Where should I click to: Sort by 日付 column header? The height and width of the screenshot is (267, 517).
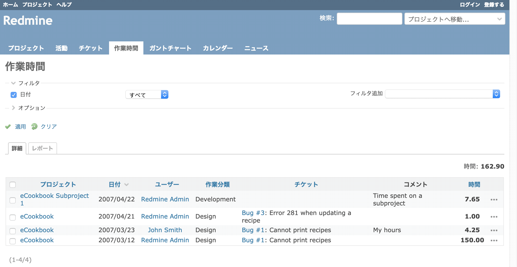tap(115, 184)
